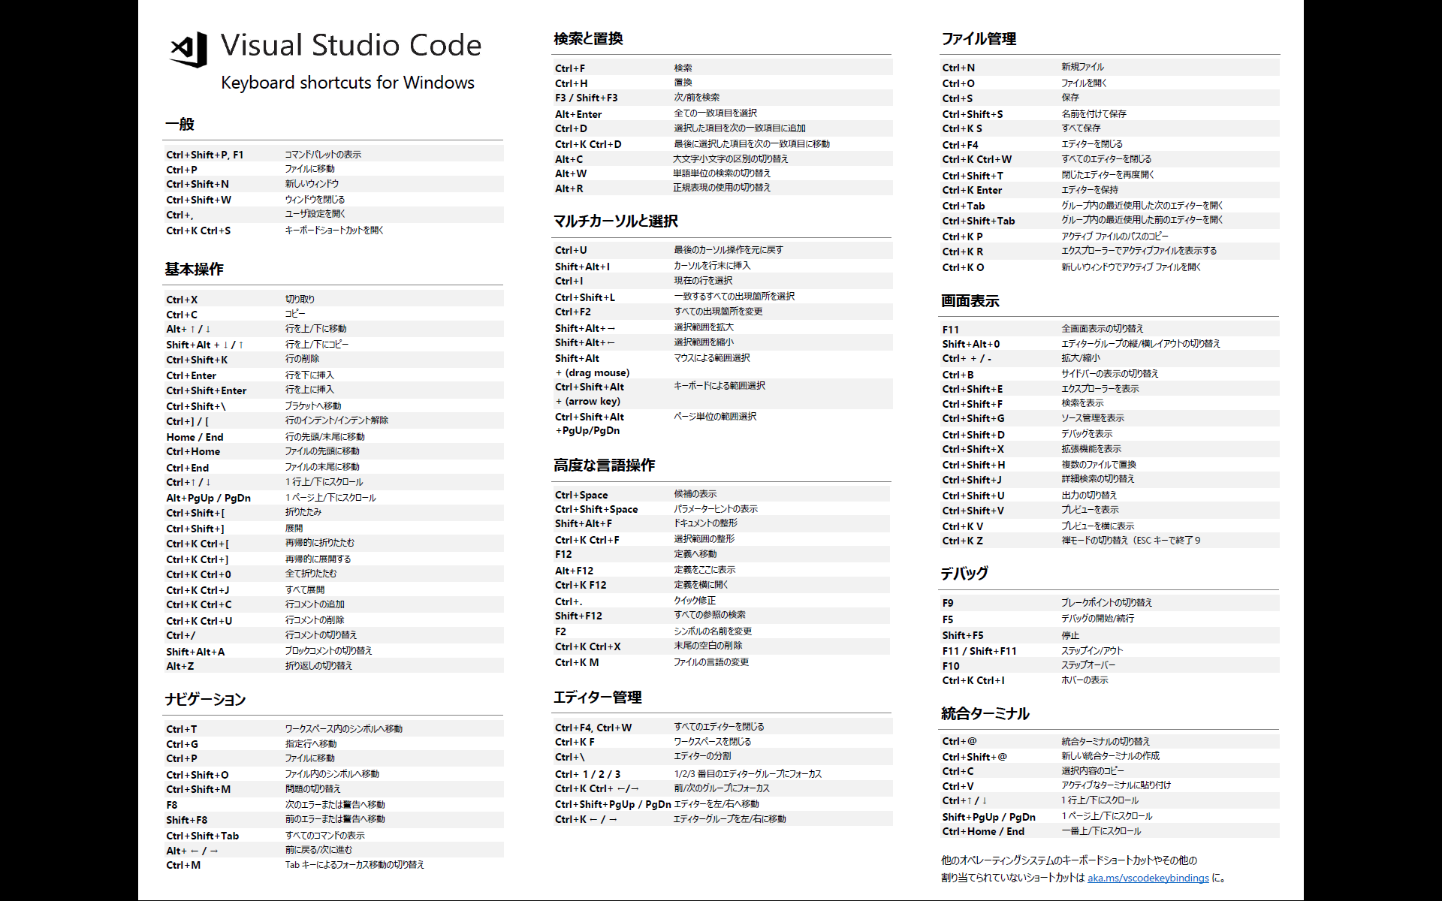Select the エディター管理 heading
Screen dimensions: 1442x901
(x=598, y=697)
